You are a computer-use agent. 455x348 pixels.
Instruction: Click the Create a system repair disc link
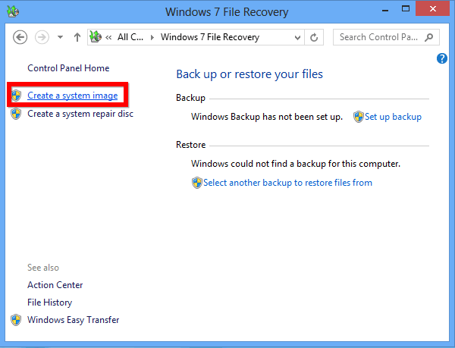pyautogui.click(x=80, y=114)
